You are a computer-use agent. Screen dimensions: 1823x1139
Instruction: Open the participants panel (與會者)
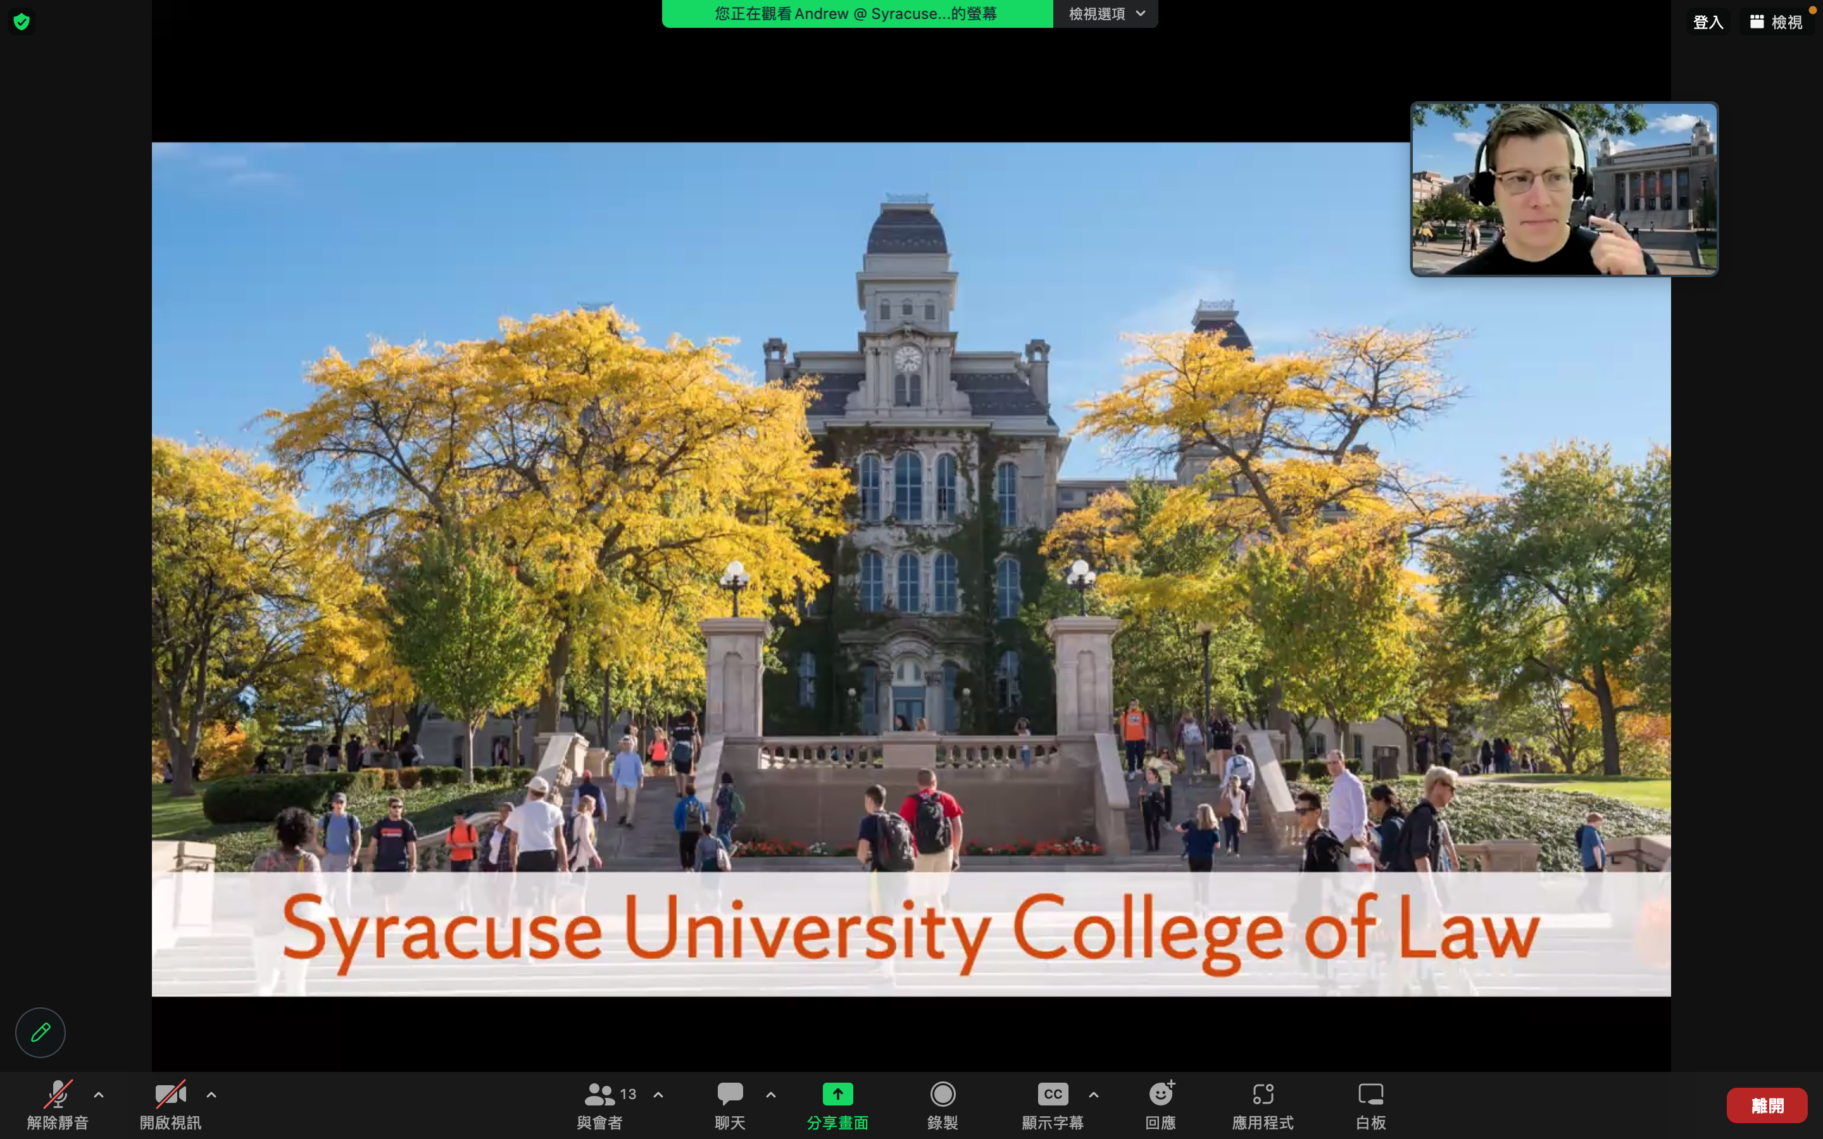pyautogui.click(x=600, y=1104)
